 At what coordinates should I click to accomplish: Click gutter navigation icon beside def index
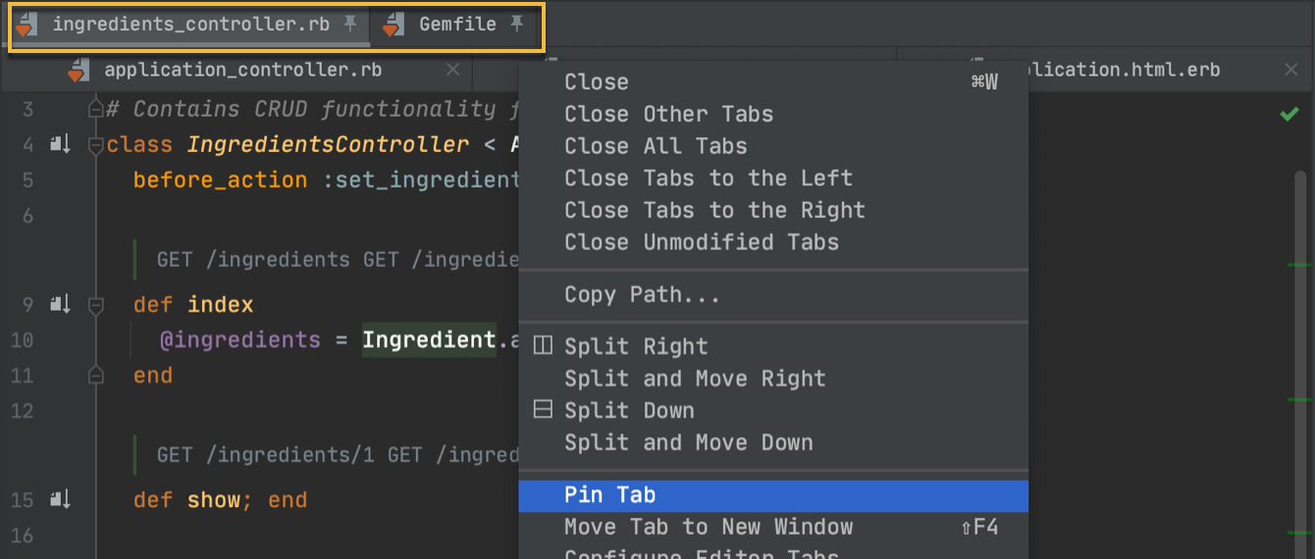click(x=61, y=305)
